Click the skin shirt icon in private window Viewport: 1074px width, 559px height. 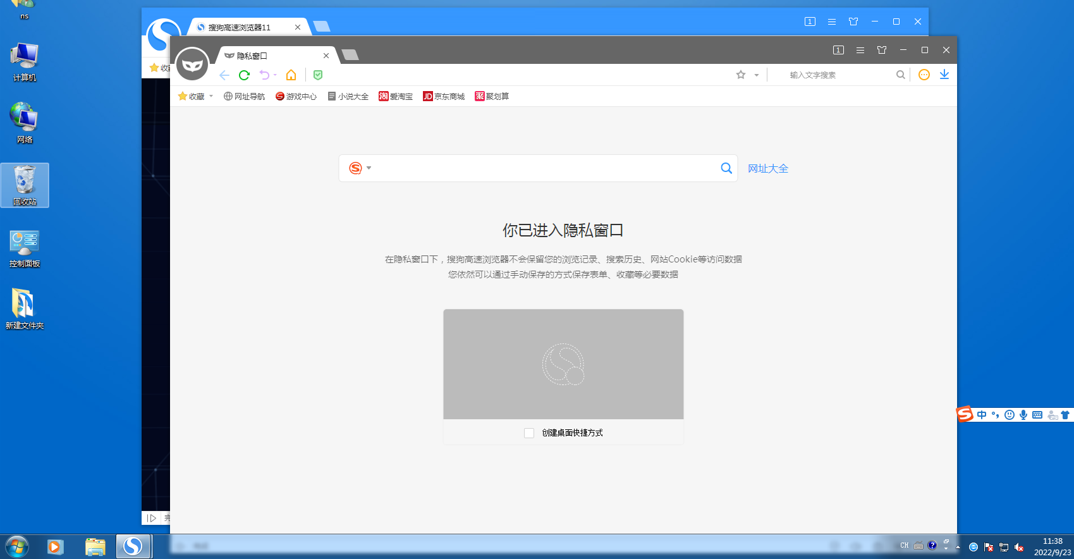(x=882, y=50)
